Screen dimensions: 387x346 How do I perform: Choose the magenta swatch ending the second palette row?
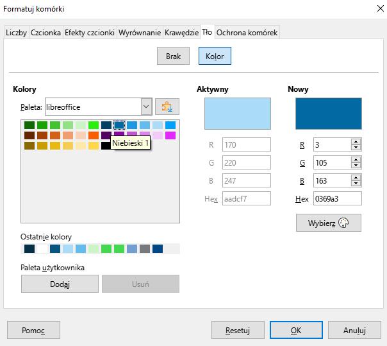tap(170, 135)
